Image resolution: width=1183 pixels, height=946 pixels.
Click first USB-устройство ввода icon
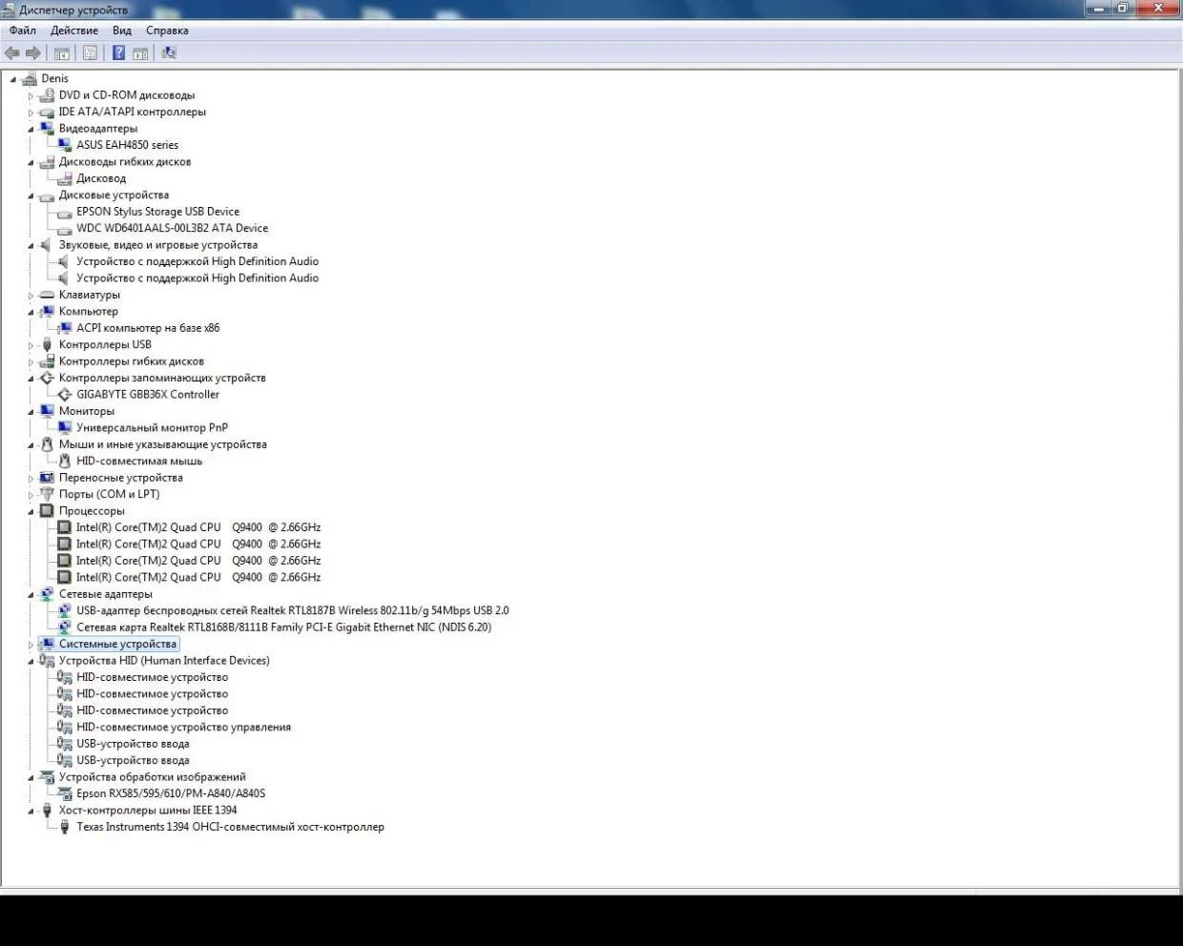click(x=65, y=744)
